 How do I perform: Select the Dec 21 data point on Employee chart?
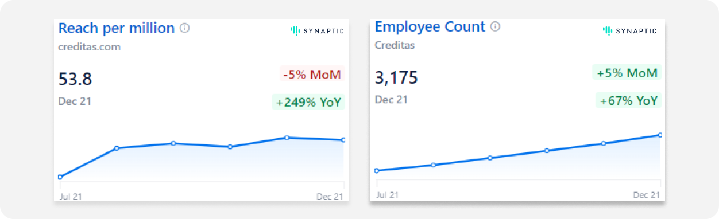[660, 135]
